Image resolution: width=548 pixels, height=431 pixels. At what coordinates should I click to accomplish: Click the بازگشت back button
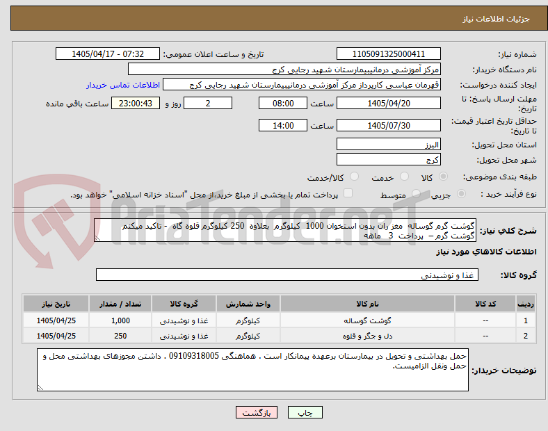coord(257,412)
